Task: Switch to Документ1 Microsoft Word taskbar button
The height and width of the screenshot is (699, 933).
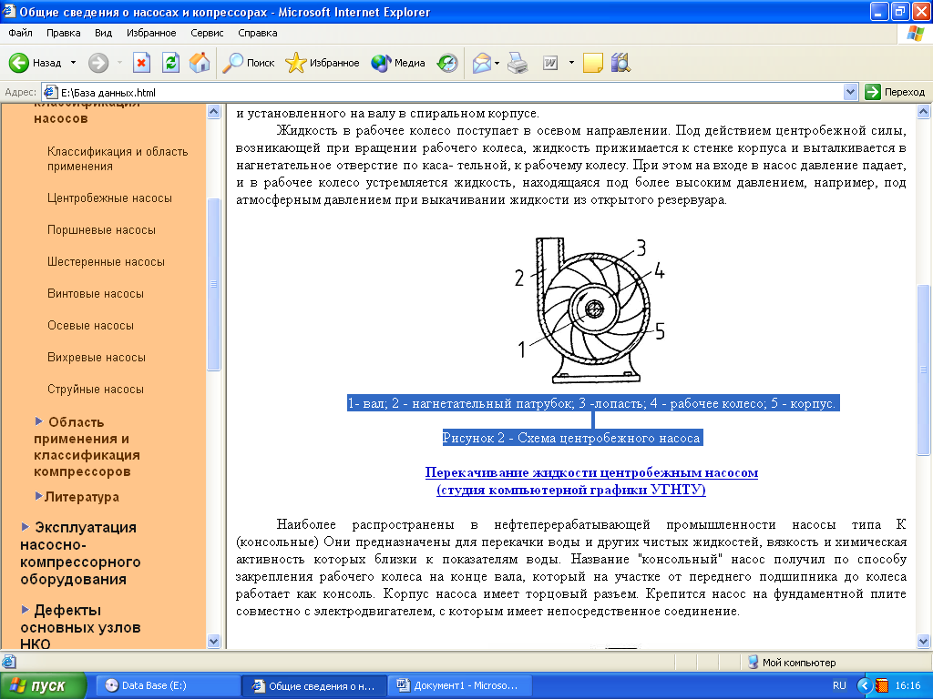Action: tap(460, 686)
